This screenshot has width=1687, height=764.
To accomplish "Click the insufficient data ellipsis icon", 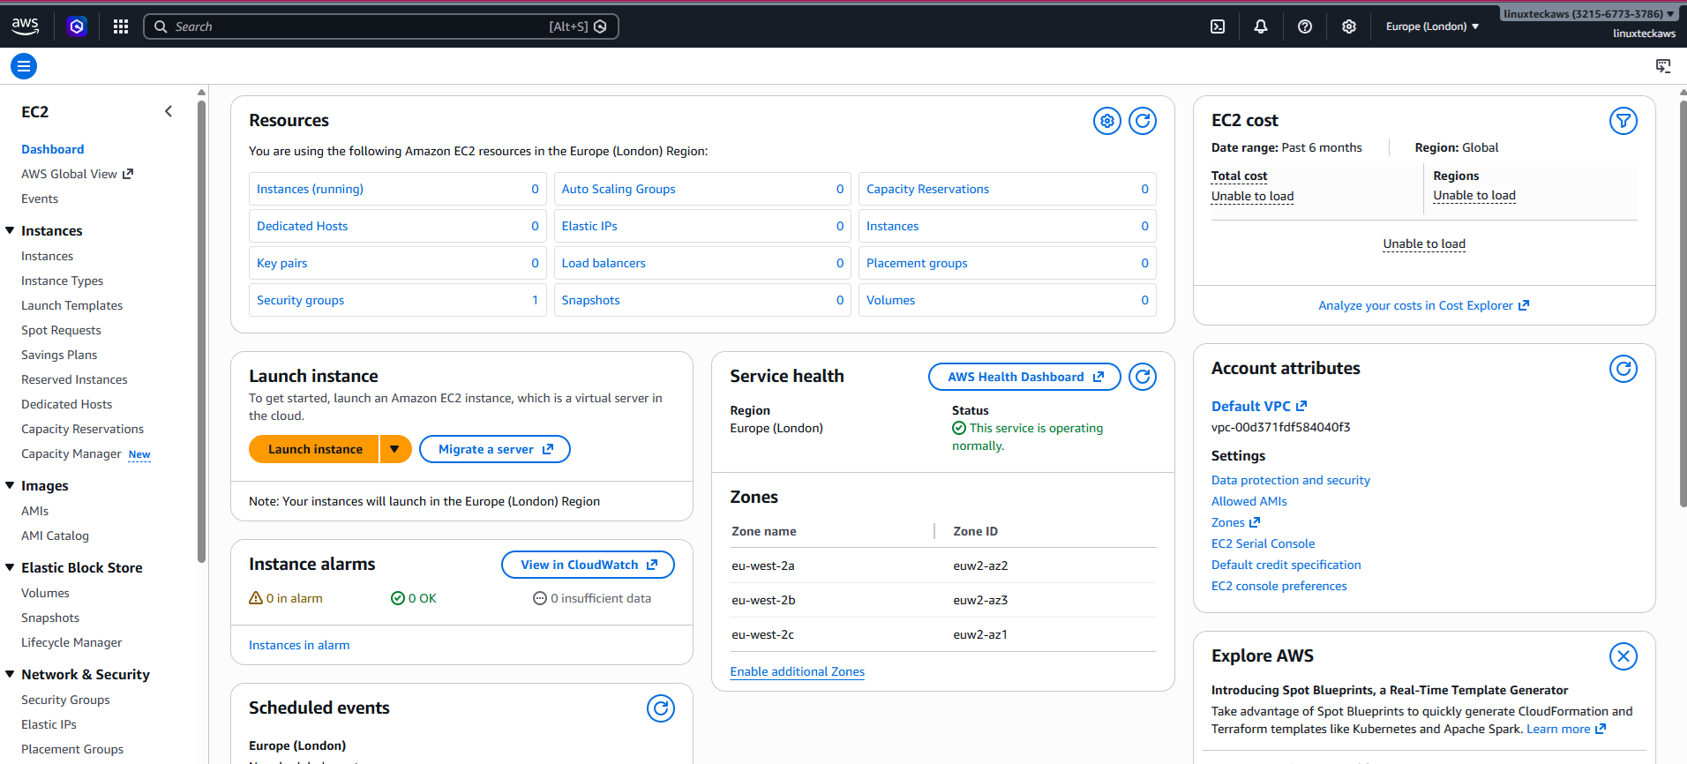I will pos(540,598).
